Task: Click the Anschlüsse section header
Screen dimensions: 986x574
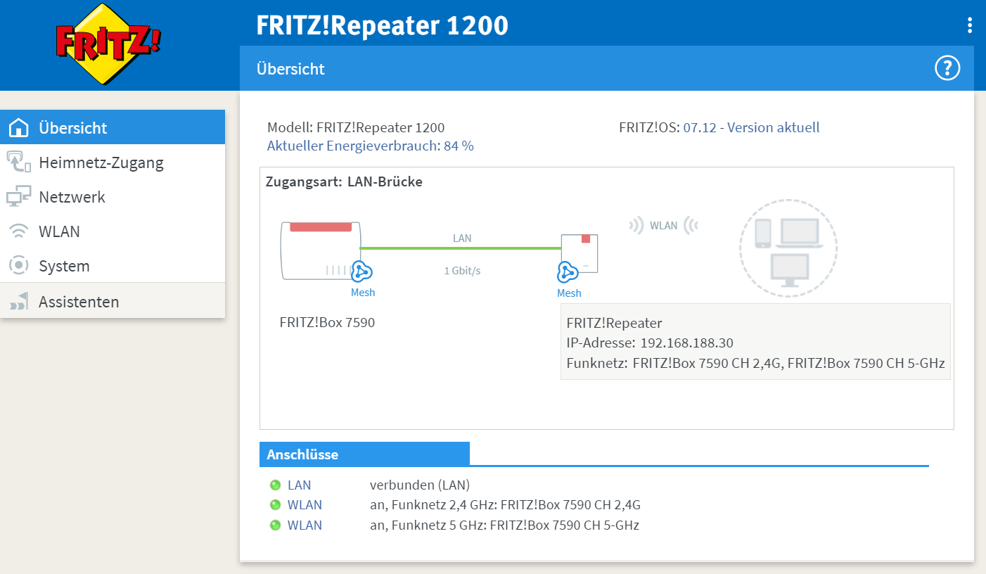Action: point(364,454)
